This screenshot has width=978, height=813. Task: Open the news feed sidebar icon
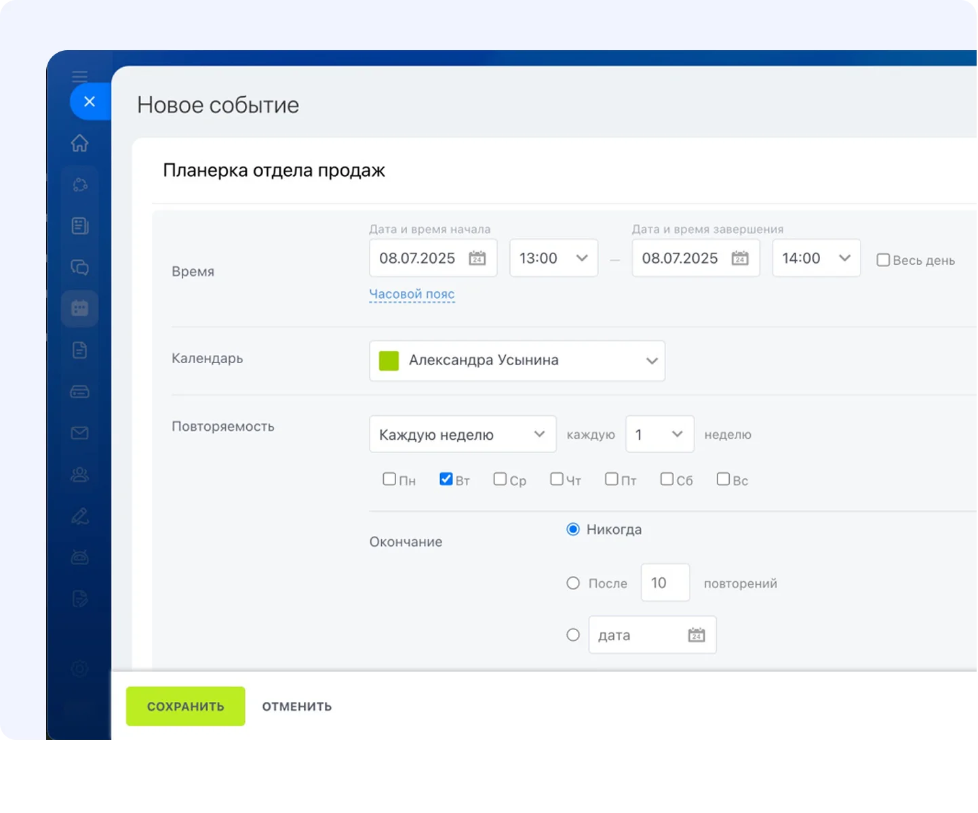79,226
